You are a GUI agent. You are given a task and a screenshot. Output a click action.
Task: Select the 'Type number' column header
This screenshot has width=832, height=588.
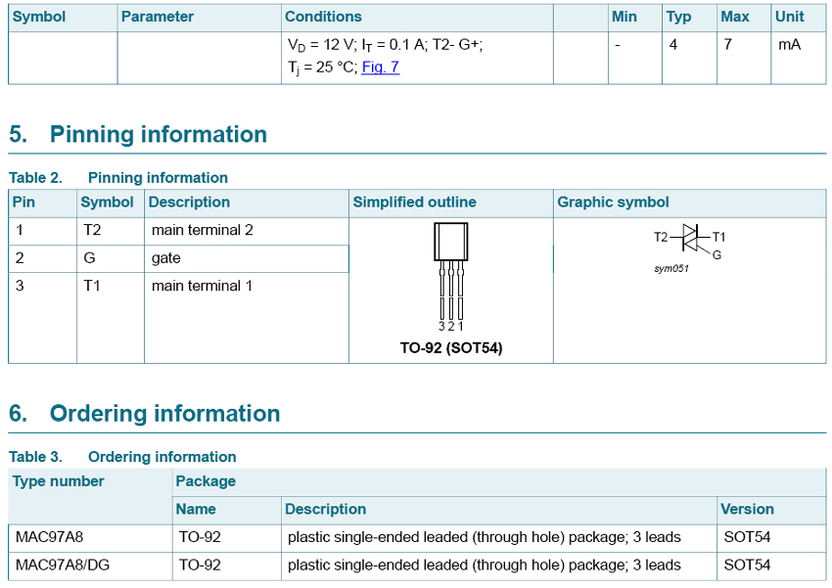pyautogui.click(x=58, y=481)
